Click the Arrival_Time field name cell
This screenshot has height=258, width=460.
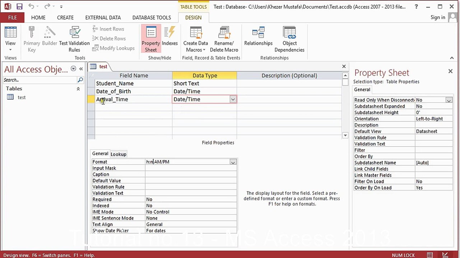point(134,99)
